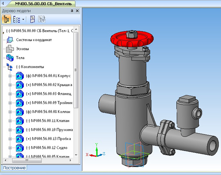
Task: Select the Эскизы tree label
Action: point(23,49)
